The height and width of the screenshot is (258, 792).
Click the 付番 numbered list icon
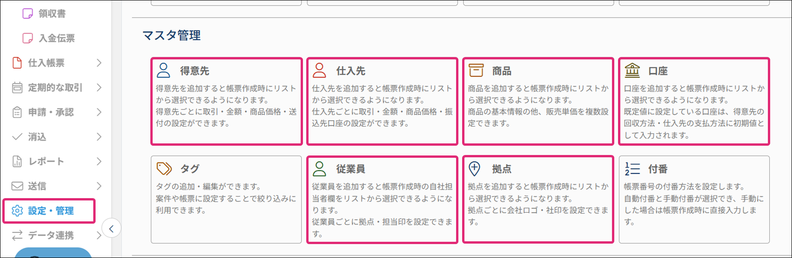pyautogui.click(x=632, y=168)
